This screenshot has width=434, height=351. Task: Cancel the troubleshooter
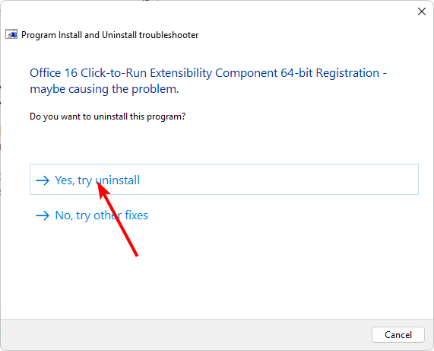tap(398, 335)
